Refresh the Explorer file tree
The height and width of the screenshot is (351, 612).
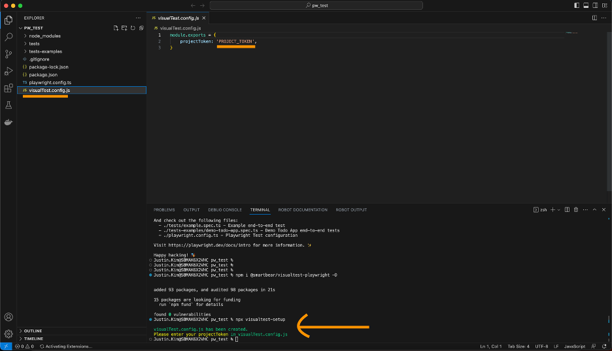[x=133, y=28]
